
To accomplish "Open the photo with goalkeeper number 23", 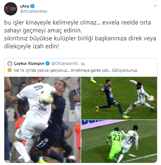I will click(119, 142).
